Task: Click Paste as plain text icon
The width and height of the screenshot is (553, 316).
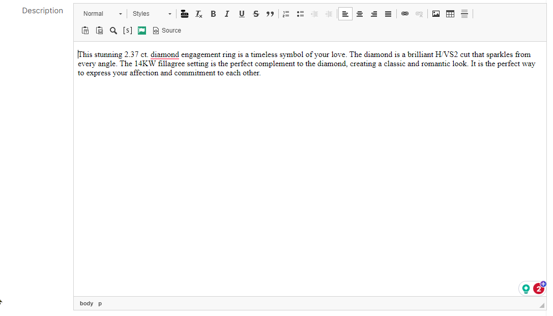Action: [85, 31]
